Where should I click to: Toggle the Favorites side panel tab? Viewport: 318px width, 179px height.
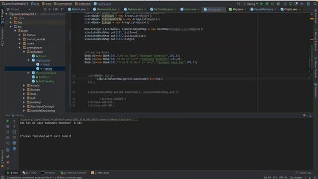click(2, 159)
